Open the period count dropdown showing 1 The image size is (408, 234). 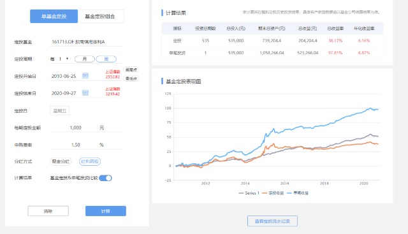[x=63, y=59]
